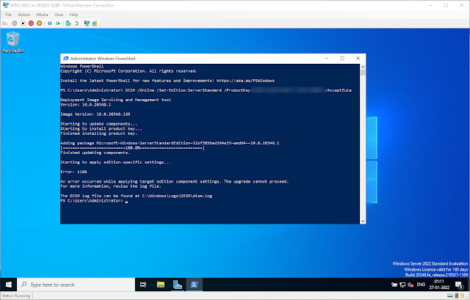Open the File menu
This screenshot has height=300, width=470.
8,15
